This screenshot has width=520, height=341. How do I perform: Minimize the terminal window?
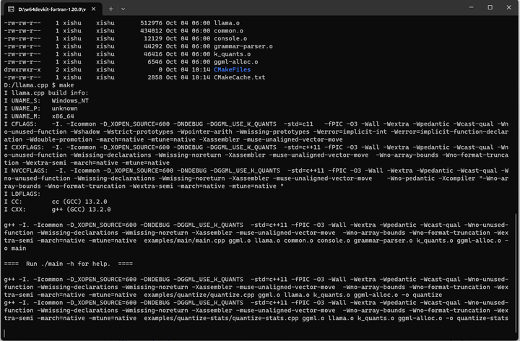pyautogui.click(x=471, y=7)
